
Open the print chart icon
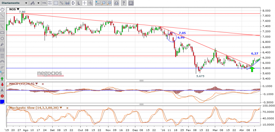(117, 3)
